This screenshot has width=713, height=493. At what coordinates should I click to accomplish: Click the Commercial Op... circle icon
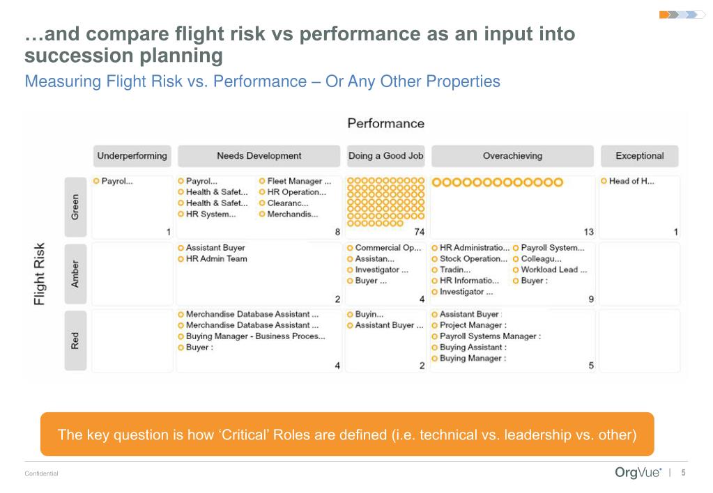click(x=350, y=248)
